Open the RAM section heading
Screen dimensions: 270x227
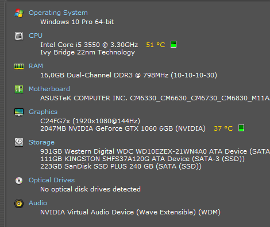36,66
